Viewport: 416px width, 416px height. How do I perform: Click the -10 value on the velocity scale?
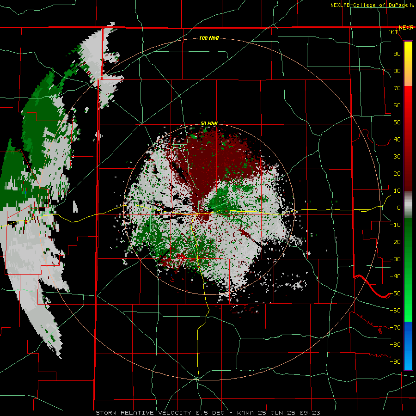click(395, 225)
